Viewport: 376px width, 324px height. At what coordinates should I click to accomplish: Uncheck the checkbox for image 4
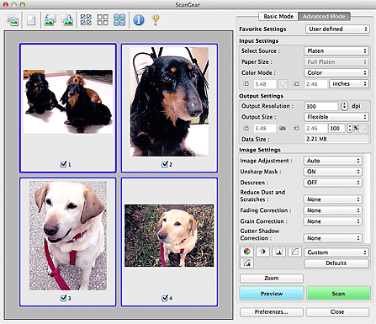click(x=165, y=298)
